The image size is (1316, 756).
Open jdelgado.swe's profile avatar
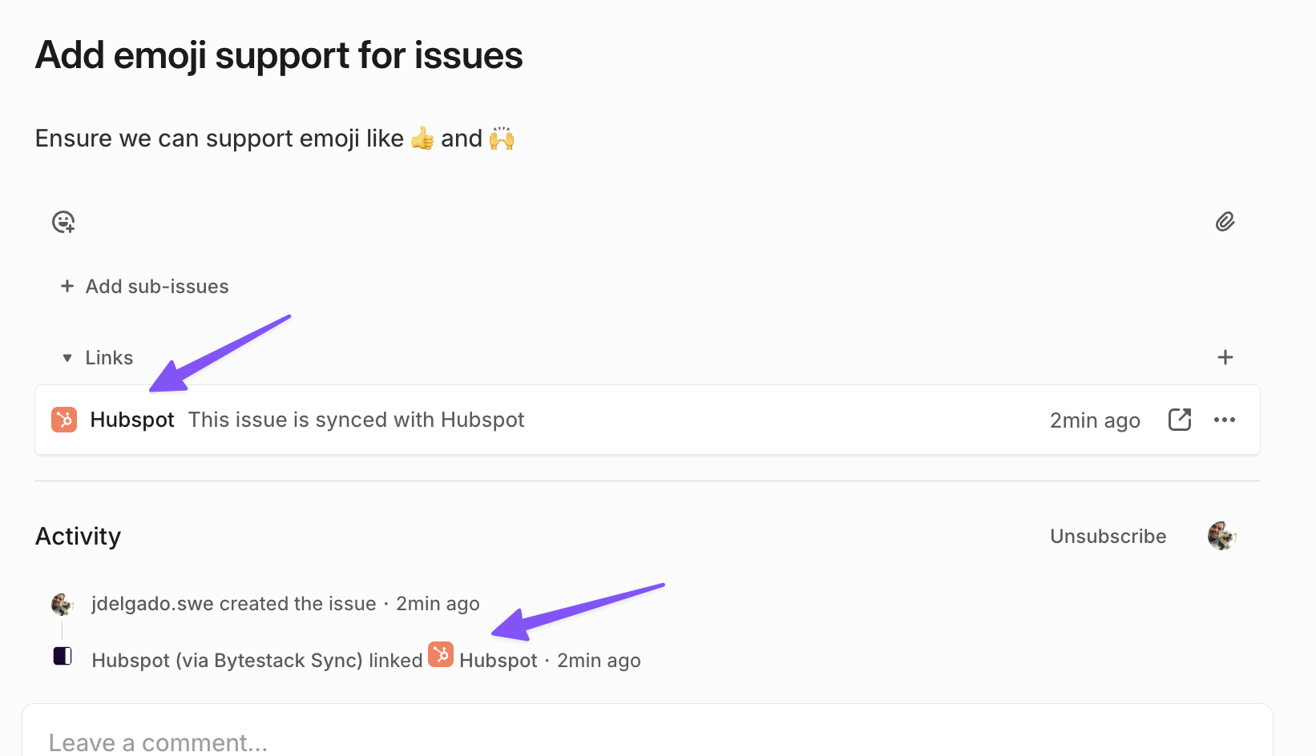coord(62,603)
